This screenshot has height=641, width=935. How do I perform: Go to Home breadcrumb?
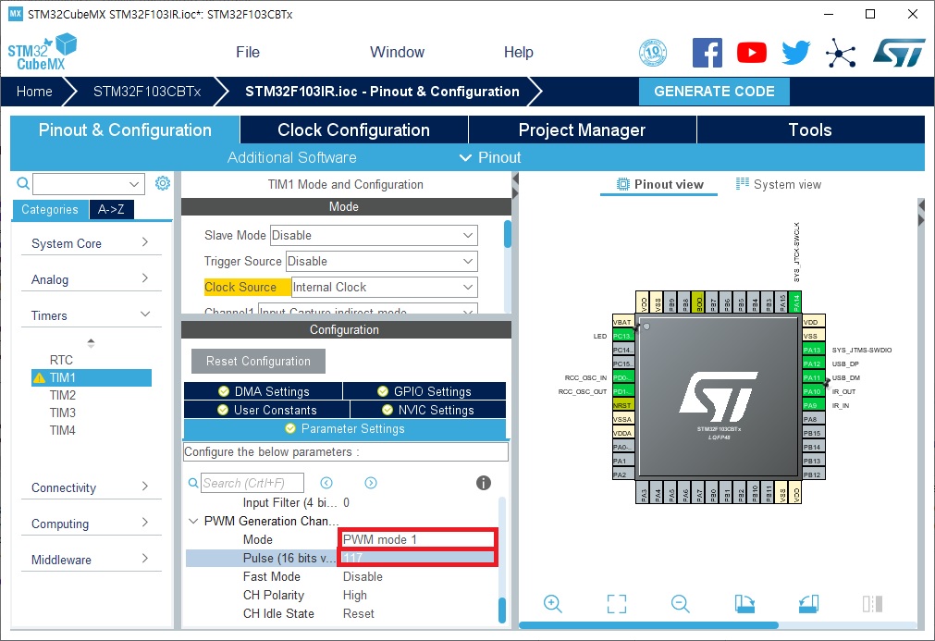click(34, 92)
